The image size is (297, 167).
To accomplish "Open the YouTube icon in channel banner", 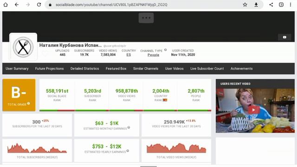I will tap(284, 37).
